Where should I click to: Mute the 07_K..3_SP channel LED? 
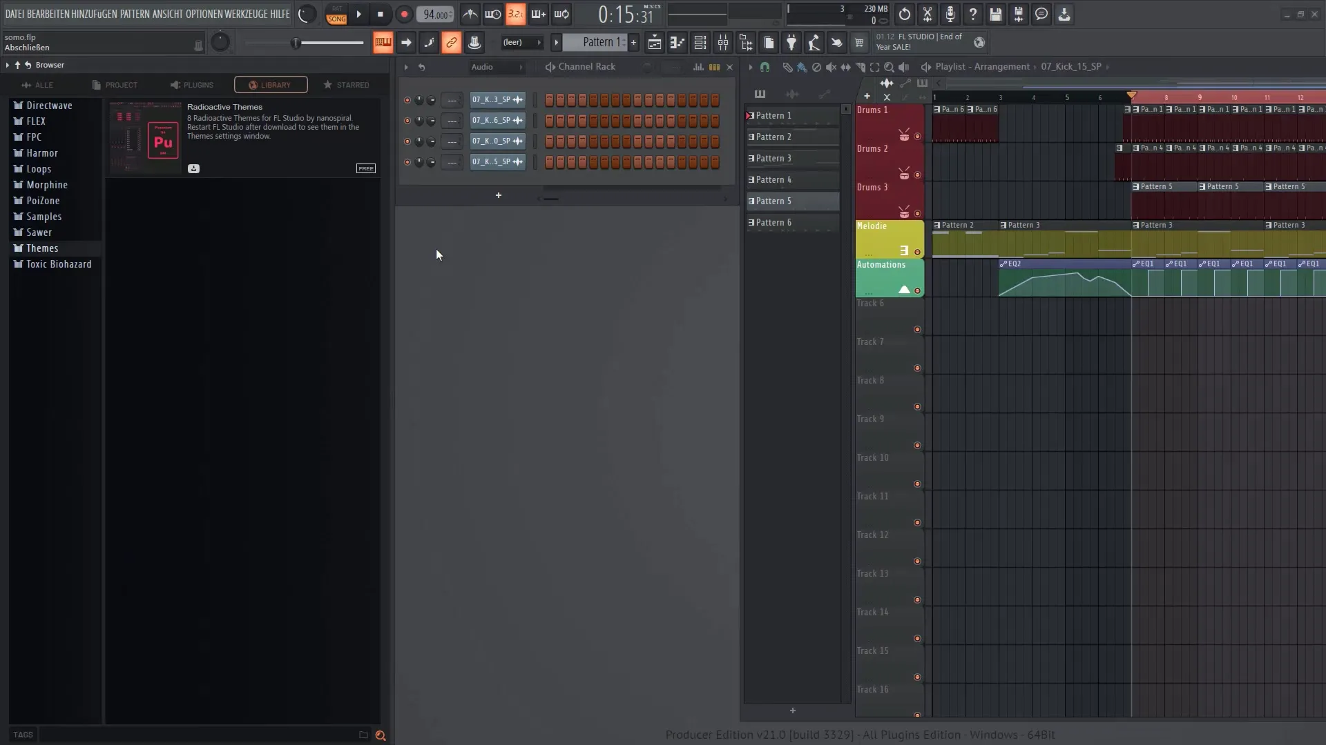tap(407, 101)
